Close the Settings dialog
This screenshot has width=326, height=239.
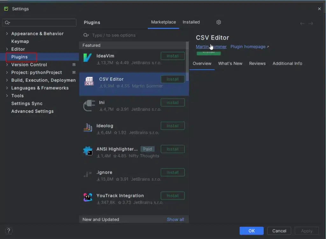pos(319,9)
